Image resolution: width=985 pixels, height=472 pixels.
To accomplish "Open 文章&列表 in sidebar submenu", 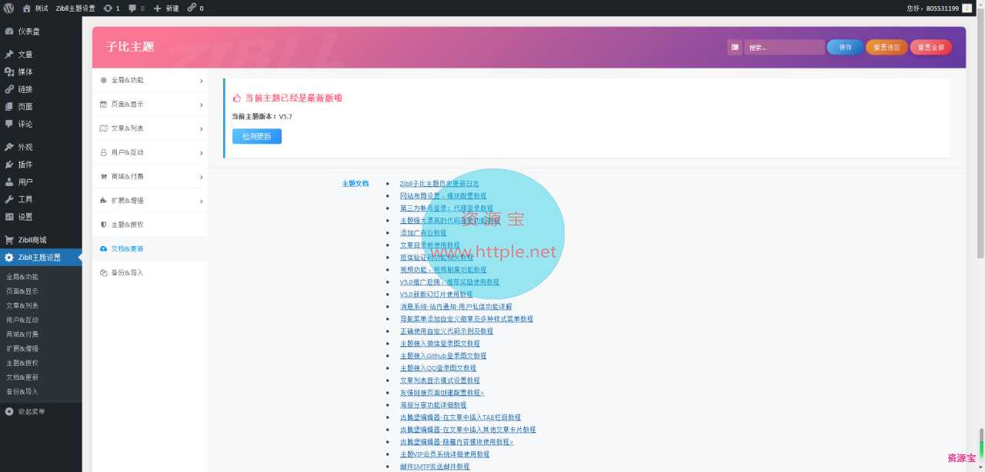I will point(22,305).
